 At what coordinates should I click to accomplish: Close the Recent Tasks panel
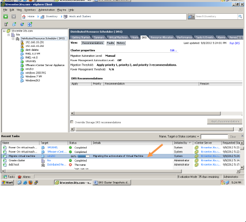point(242,136)
